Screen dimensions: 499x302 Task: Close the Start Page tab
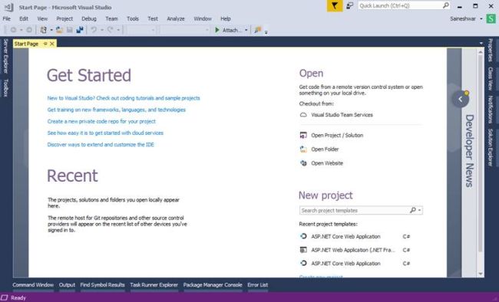pyautogui.click(x=52, y=44)
